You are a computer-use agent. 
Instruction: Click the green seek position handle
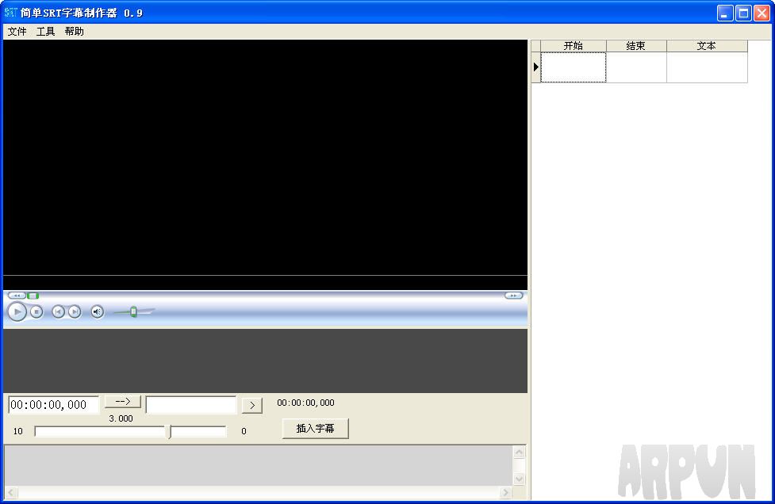33,296
